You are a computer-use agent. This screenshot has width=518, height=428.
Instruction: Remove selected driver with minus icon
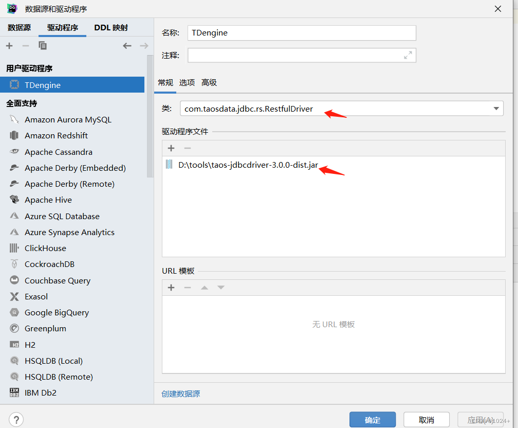pyautogui.click(x=26, y=46)
